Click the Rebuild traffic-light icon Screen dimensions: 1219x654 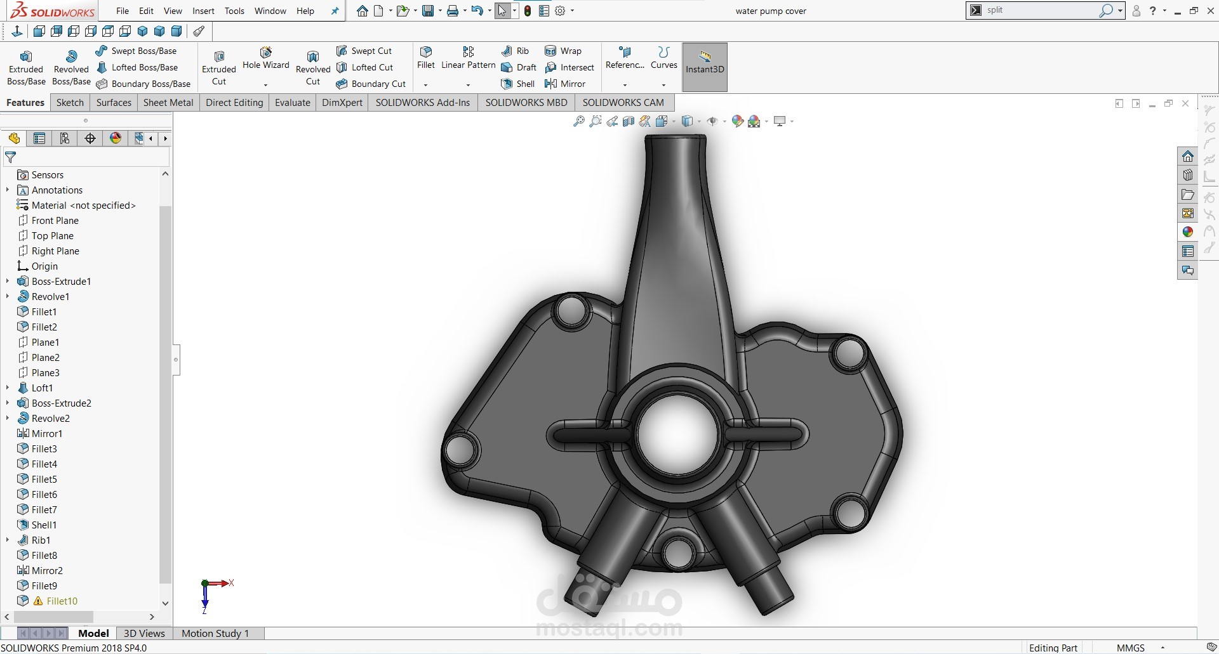[x=527, y=11]
